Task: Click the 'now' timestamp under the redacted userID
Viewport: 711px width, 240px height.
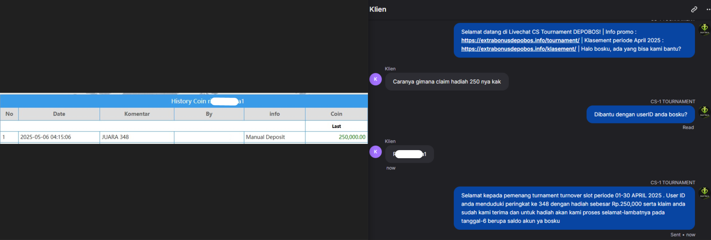Action: (x=391, y=168)
